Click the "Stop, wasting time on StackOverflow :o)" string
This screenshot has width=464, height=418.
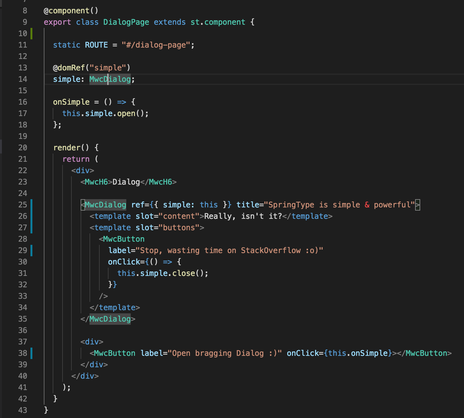coord(229,251)
